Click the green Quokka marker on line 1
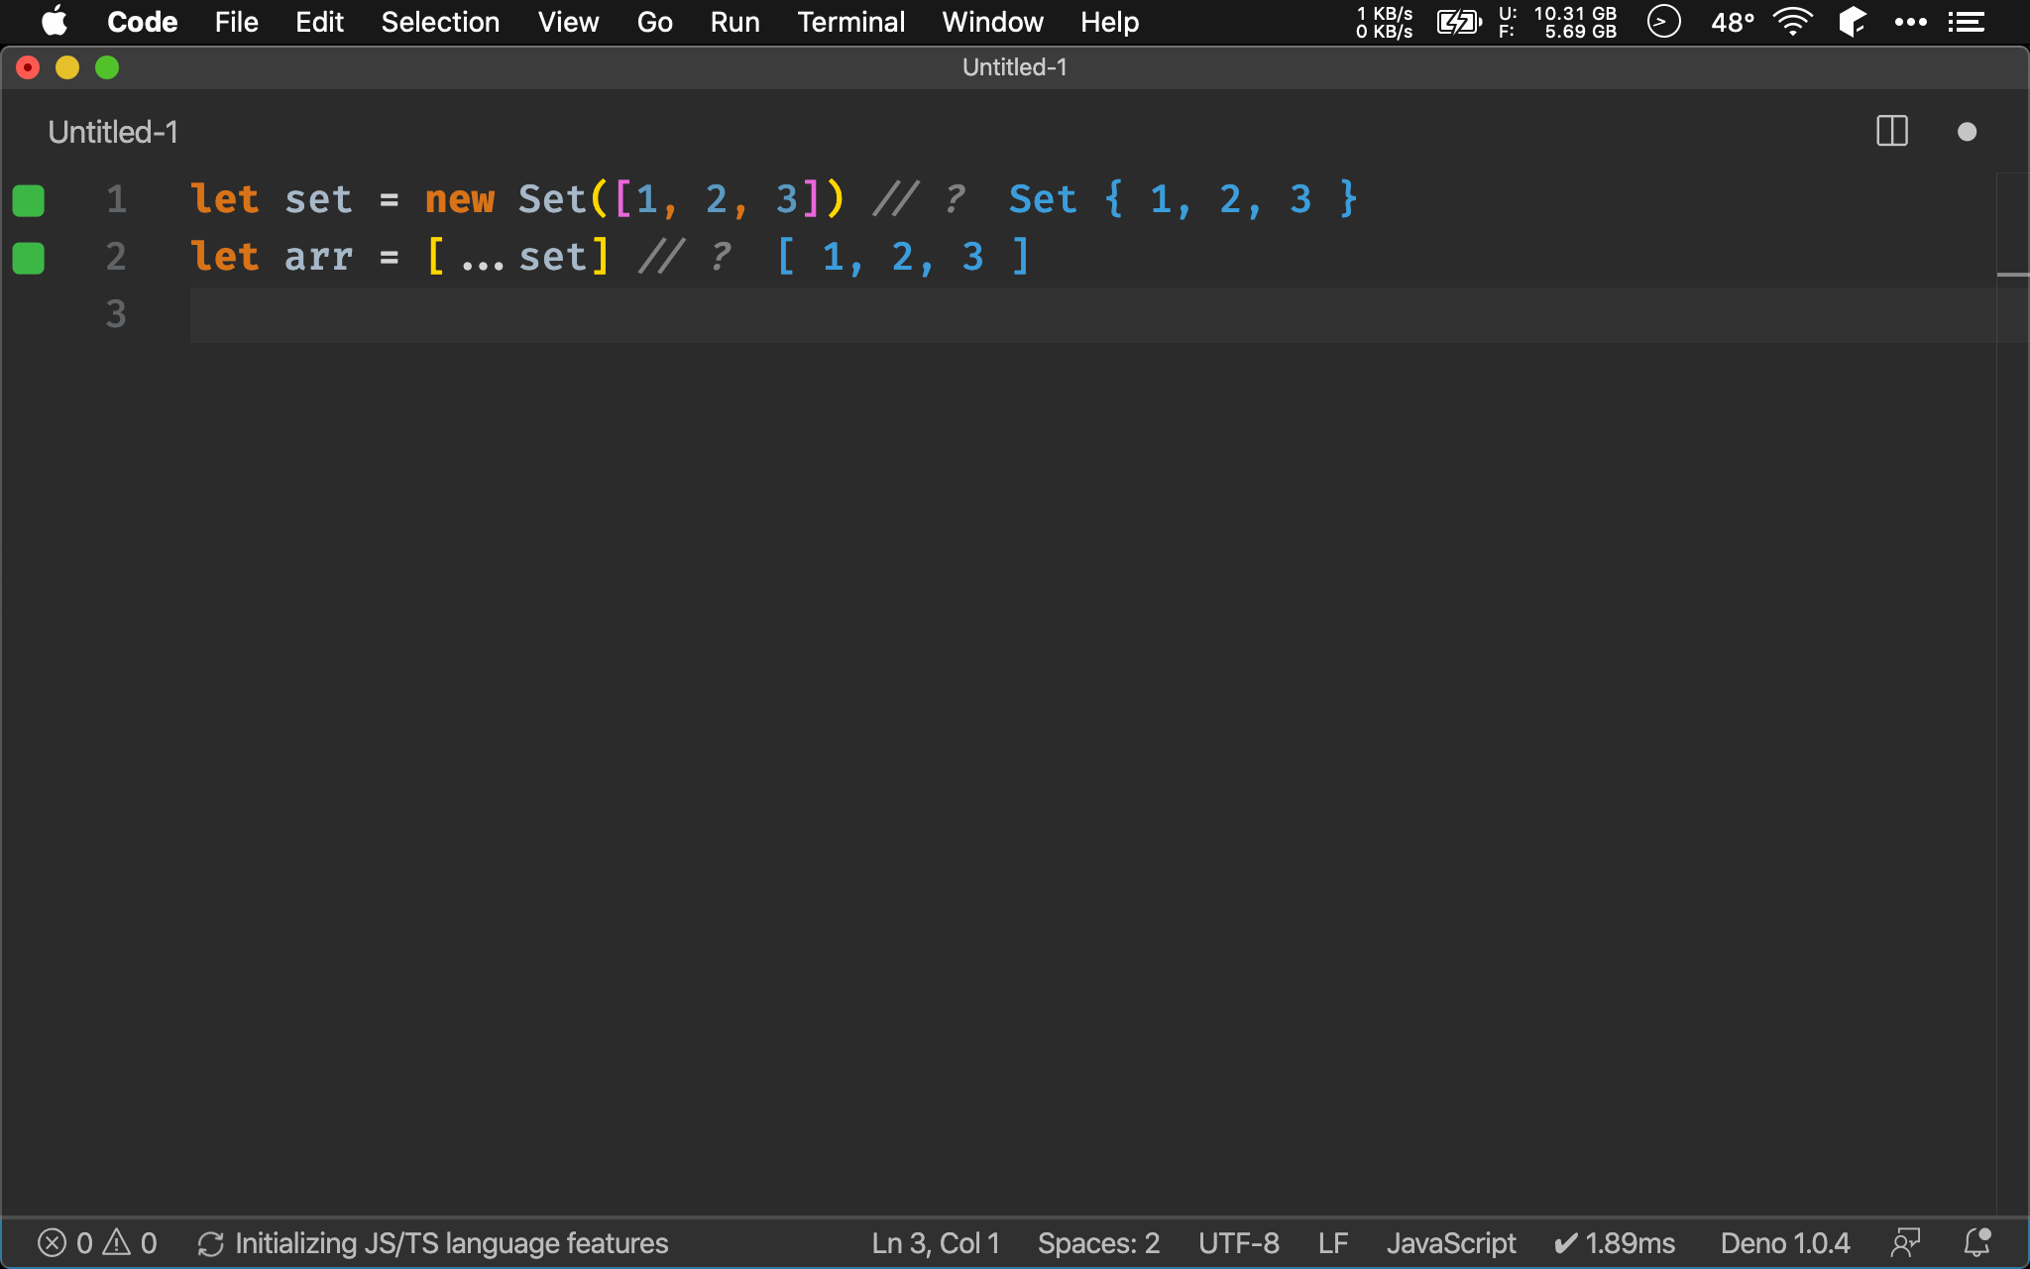Image resolution: width=2030 pixels, height=1269 pixels. 28,200
